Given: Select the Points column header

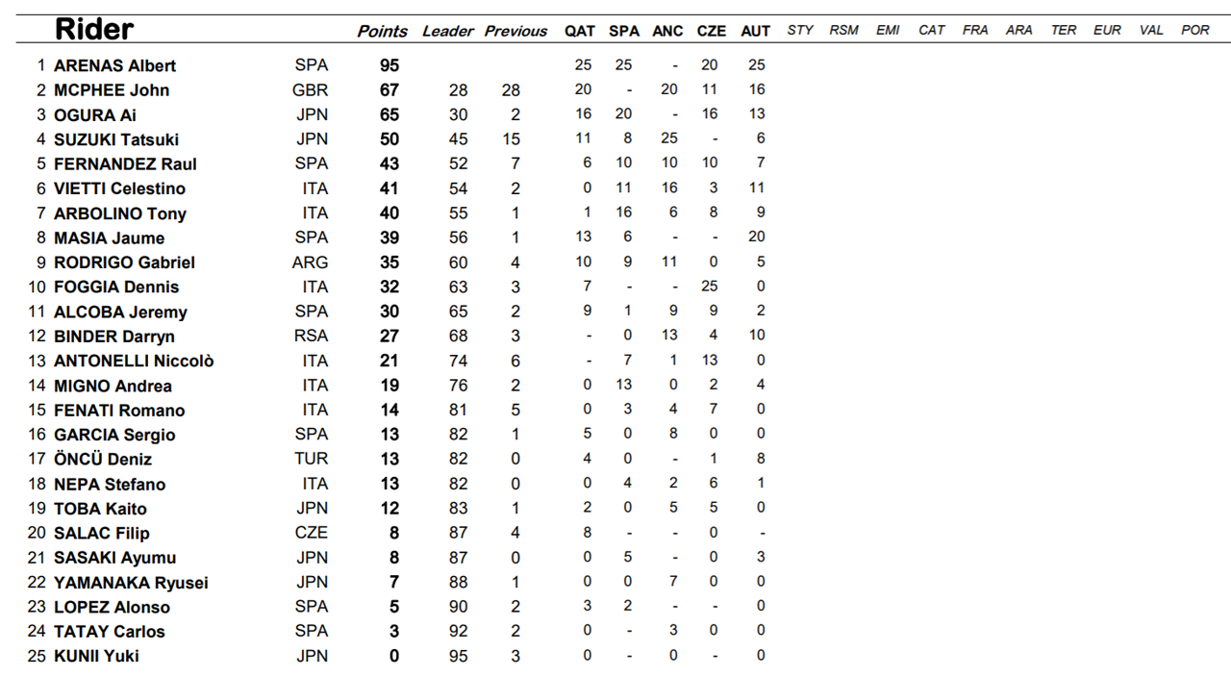Looking at the screenshot, I should (x=383, y=31).
